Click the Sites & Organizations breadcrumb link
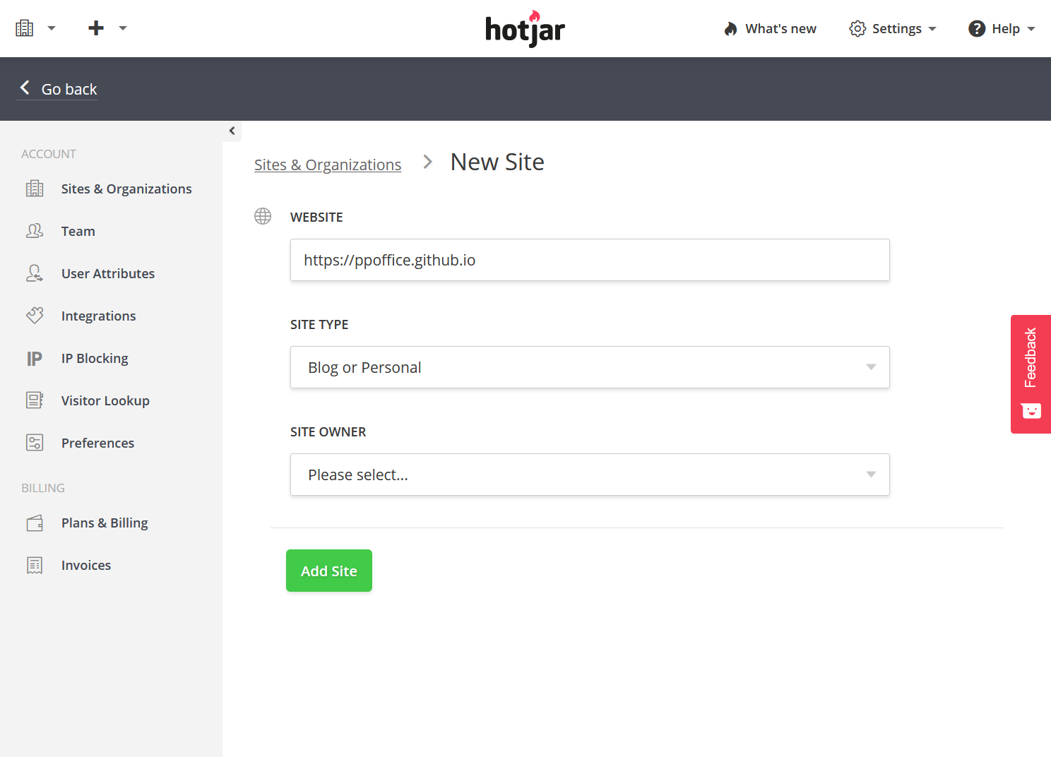1051x757 pixels. click(328, 165)
